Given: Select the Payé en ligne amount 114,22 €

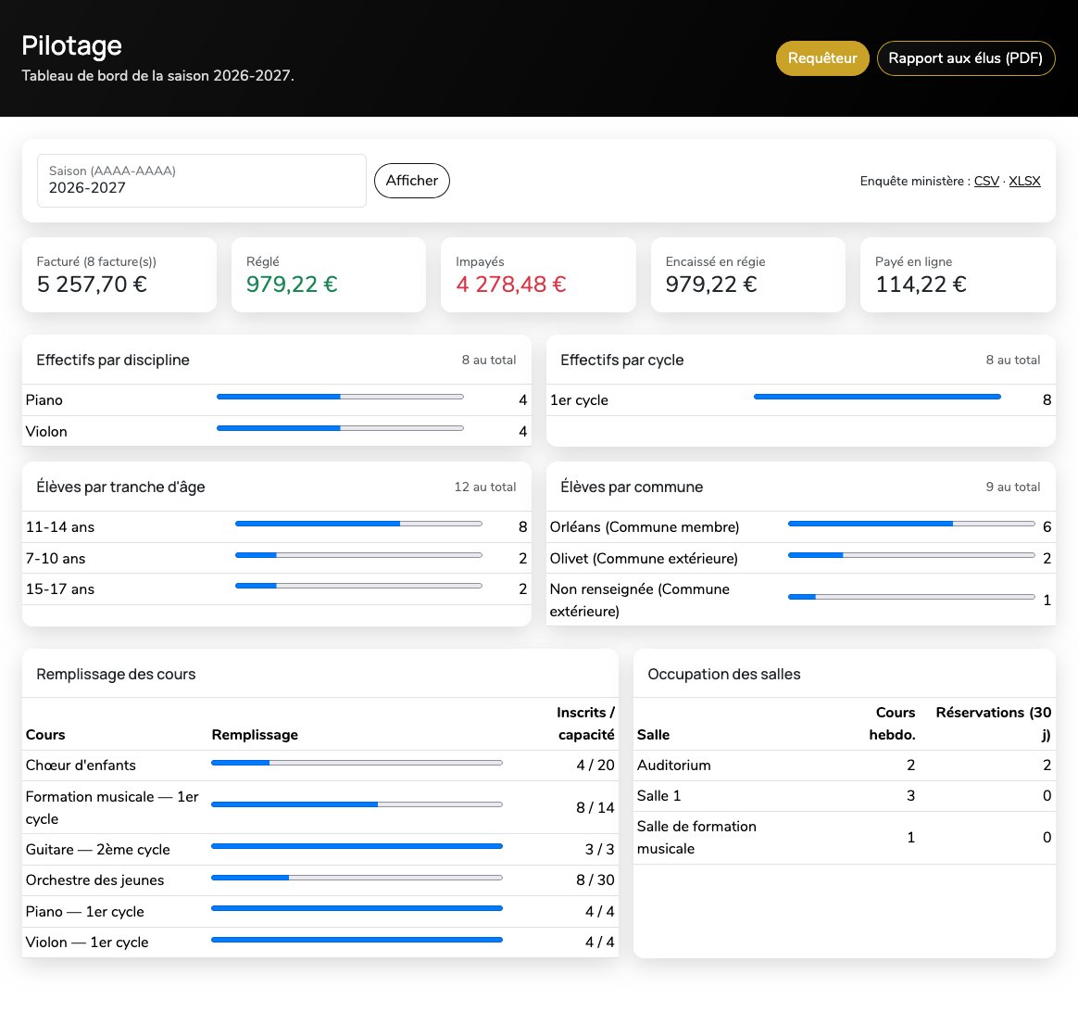Looking at the screenshot, I should tap(921, 285).
